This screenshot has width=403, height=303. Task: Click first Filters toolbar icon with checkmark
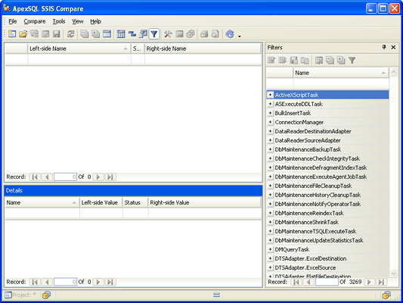pyautogui.click(x=271, y=61)
